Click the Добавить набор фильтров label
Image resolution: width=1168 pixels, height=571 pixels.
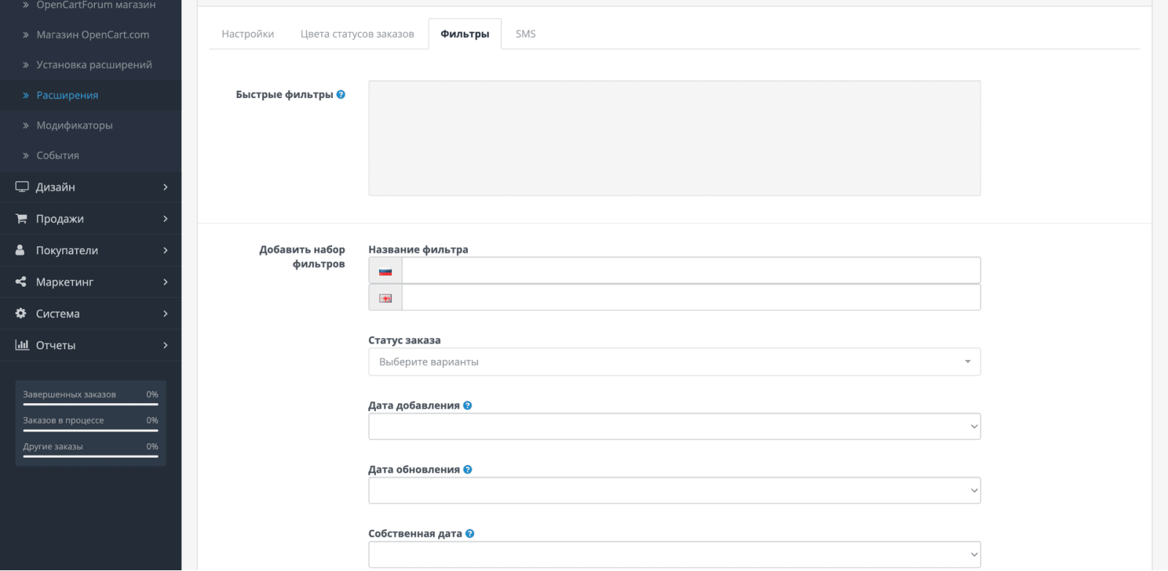coord(302,257)
